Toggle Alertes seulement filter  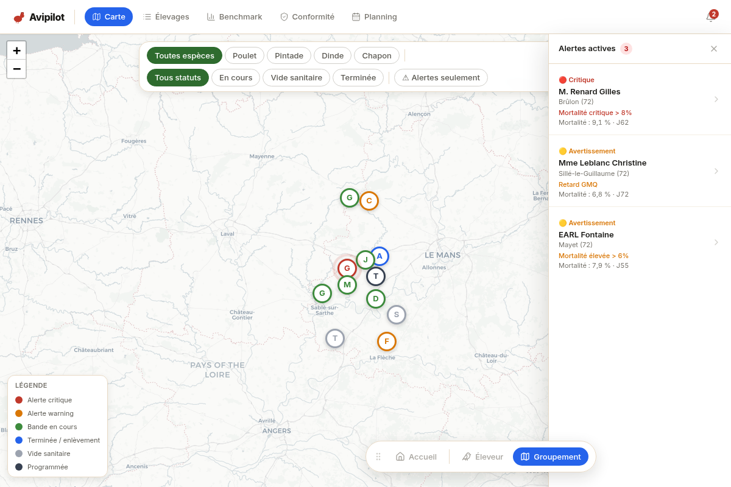[x=441, y=77]
